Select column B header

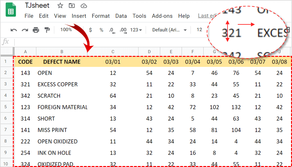(62, 51)
